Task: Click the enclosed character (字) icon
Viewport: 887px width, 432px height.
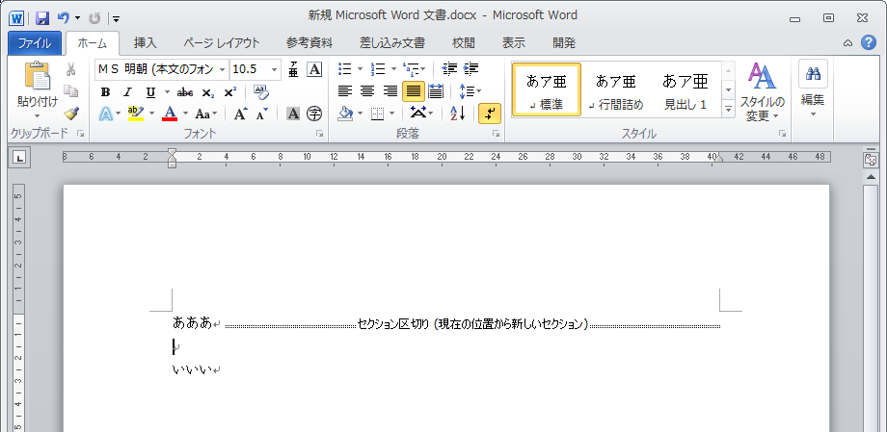Action: [314, 114]
